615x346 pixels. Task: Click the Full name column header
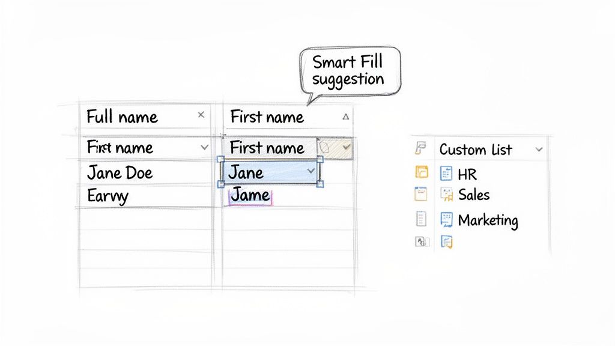pyautogui.click(x=122, y=117)
